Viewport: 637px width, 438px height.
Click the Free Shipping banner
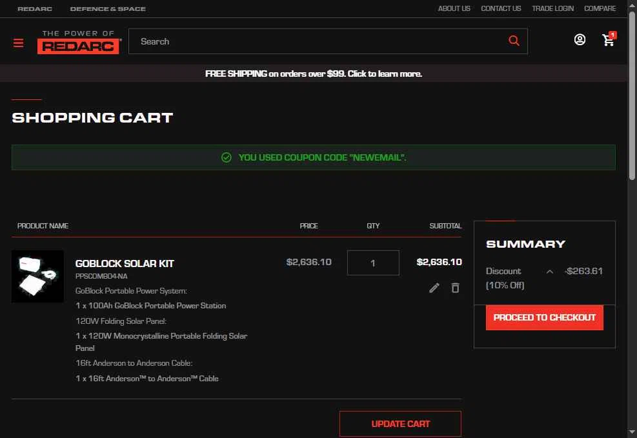(314, 74)
